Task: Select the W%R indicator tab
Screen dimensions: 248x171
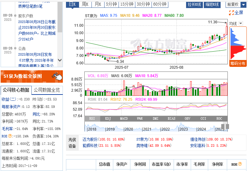Action: (140, 118)
